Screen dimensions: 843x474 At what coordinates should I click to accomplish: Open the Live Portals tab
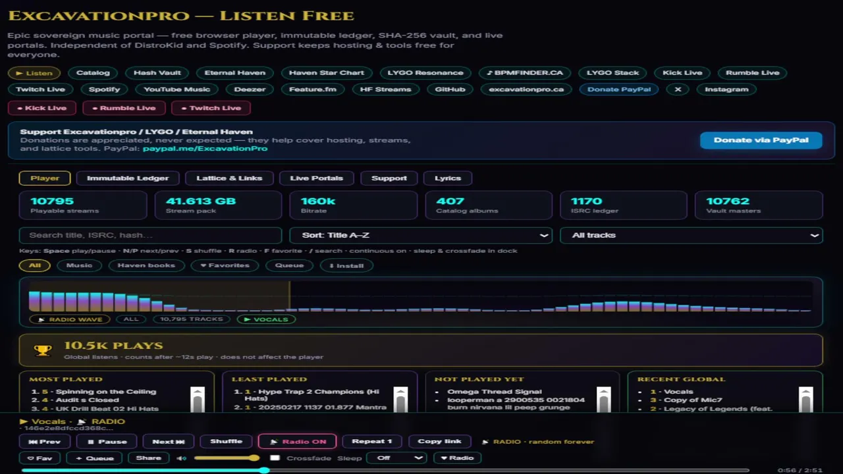[x=317, y=178]
